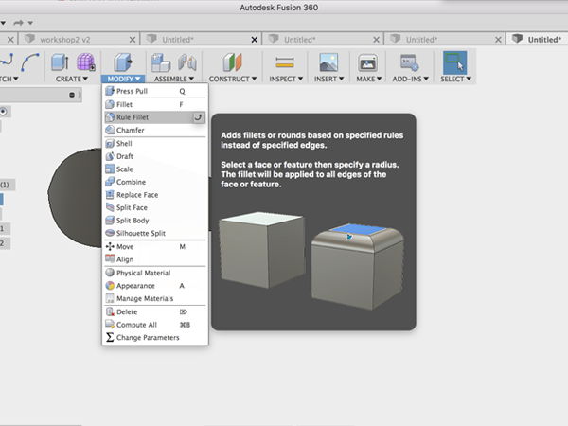
Task: Click the Replace Face icon
Action: (110, 194)
